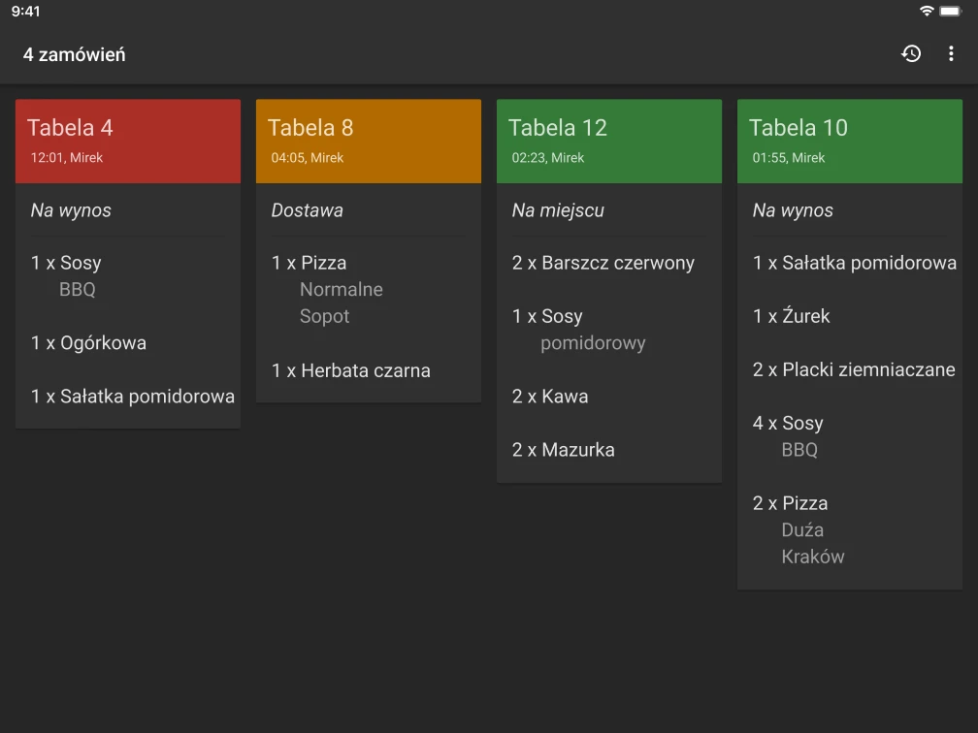Open the order history clock icon
Image resolution: width=978 pixels, height=733 pixels.
click(x=911, y=54)
